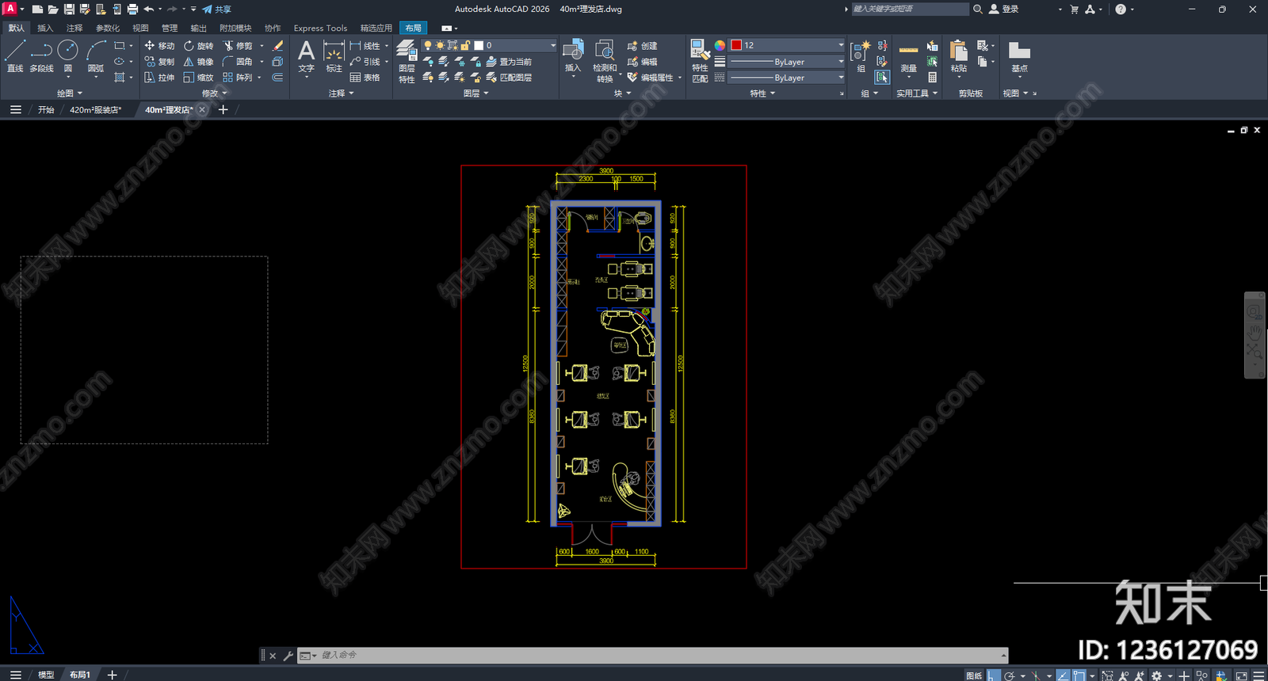Open the Express Tools ribbon tab
This screenshot has width=1268, height=681.
[x=320, y=28]
